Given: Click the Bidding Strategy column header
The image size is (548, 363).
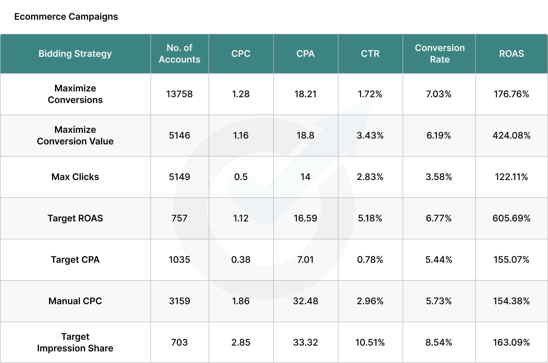Looking at the screenshot, I should click(x=75, y=54).
